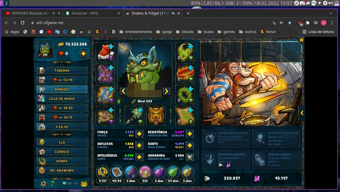The width and height of the screenshot is (340, 192).
Task: Open the Honra menu
Action: pos(62,161)
